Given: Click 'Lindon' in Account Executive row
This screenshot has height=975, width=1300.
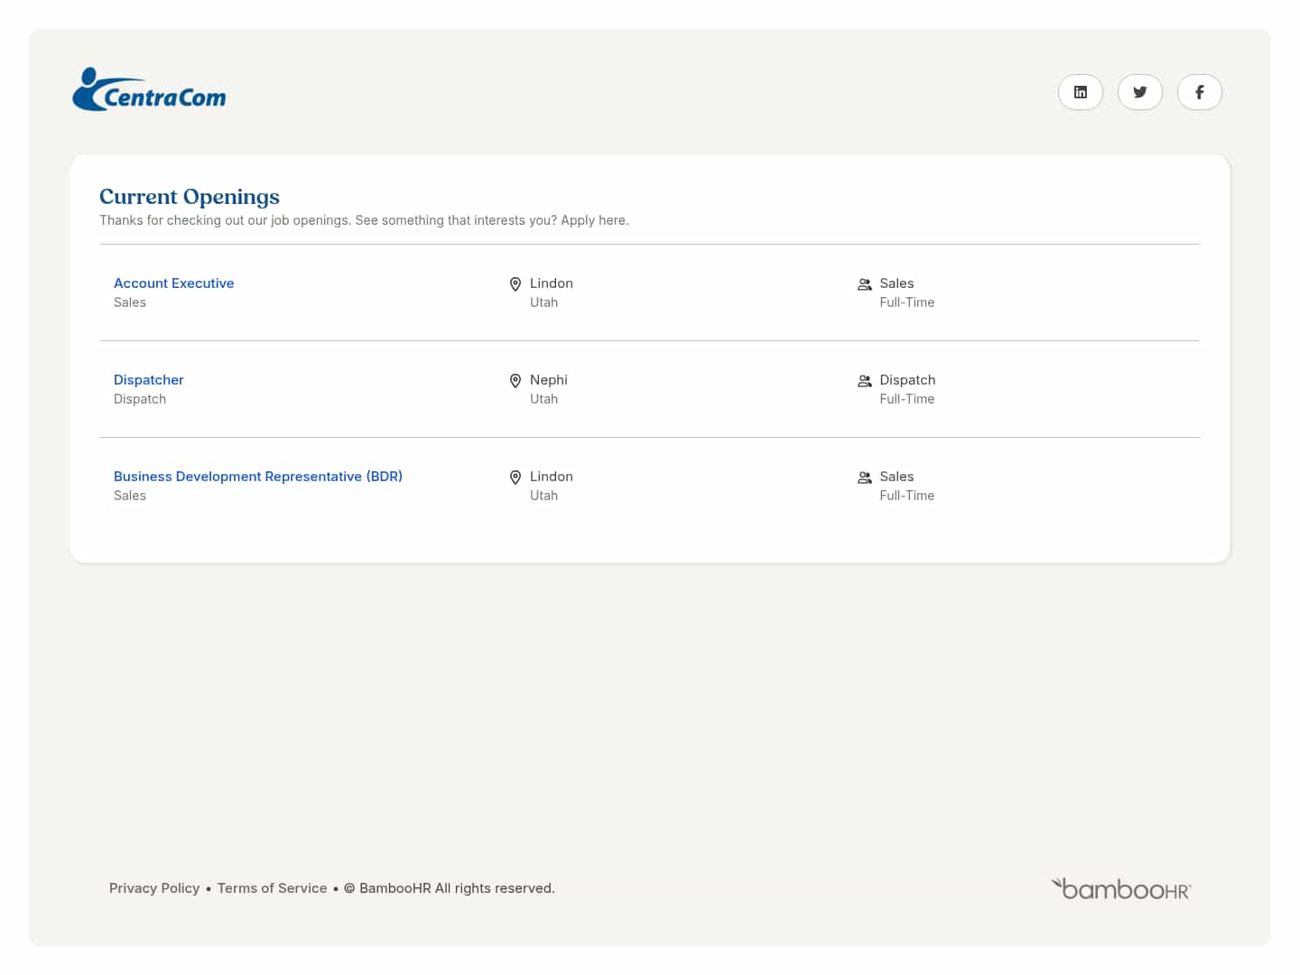Looking at the screenshot, I should 552,283.
